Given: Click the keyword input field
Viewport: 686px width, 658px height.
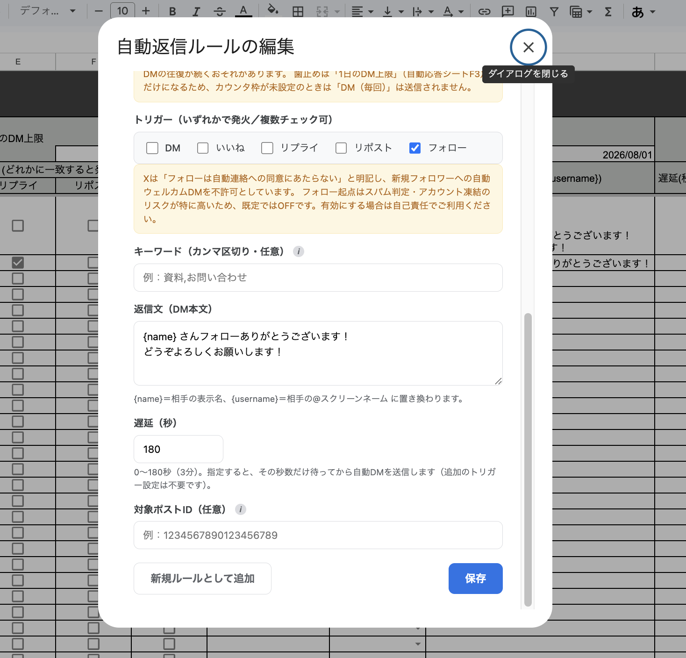Looking at the screenshot, I should pos(318,278).
